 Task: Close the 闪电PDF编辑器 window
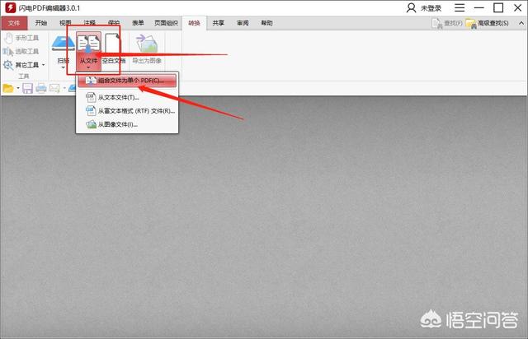tap(518, 7)
